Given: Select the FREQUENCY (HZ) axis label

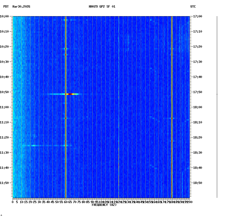Looking at the screenshot, I should click(104, 205).
